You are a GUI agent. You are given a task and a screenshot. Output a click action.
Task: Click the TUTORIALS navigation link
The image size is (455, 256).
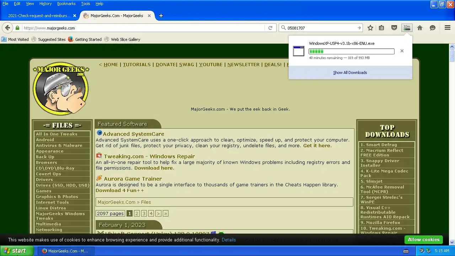click(137, 64)
